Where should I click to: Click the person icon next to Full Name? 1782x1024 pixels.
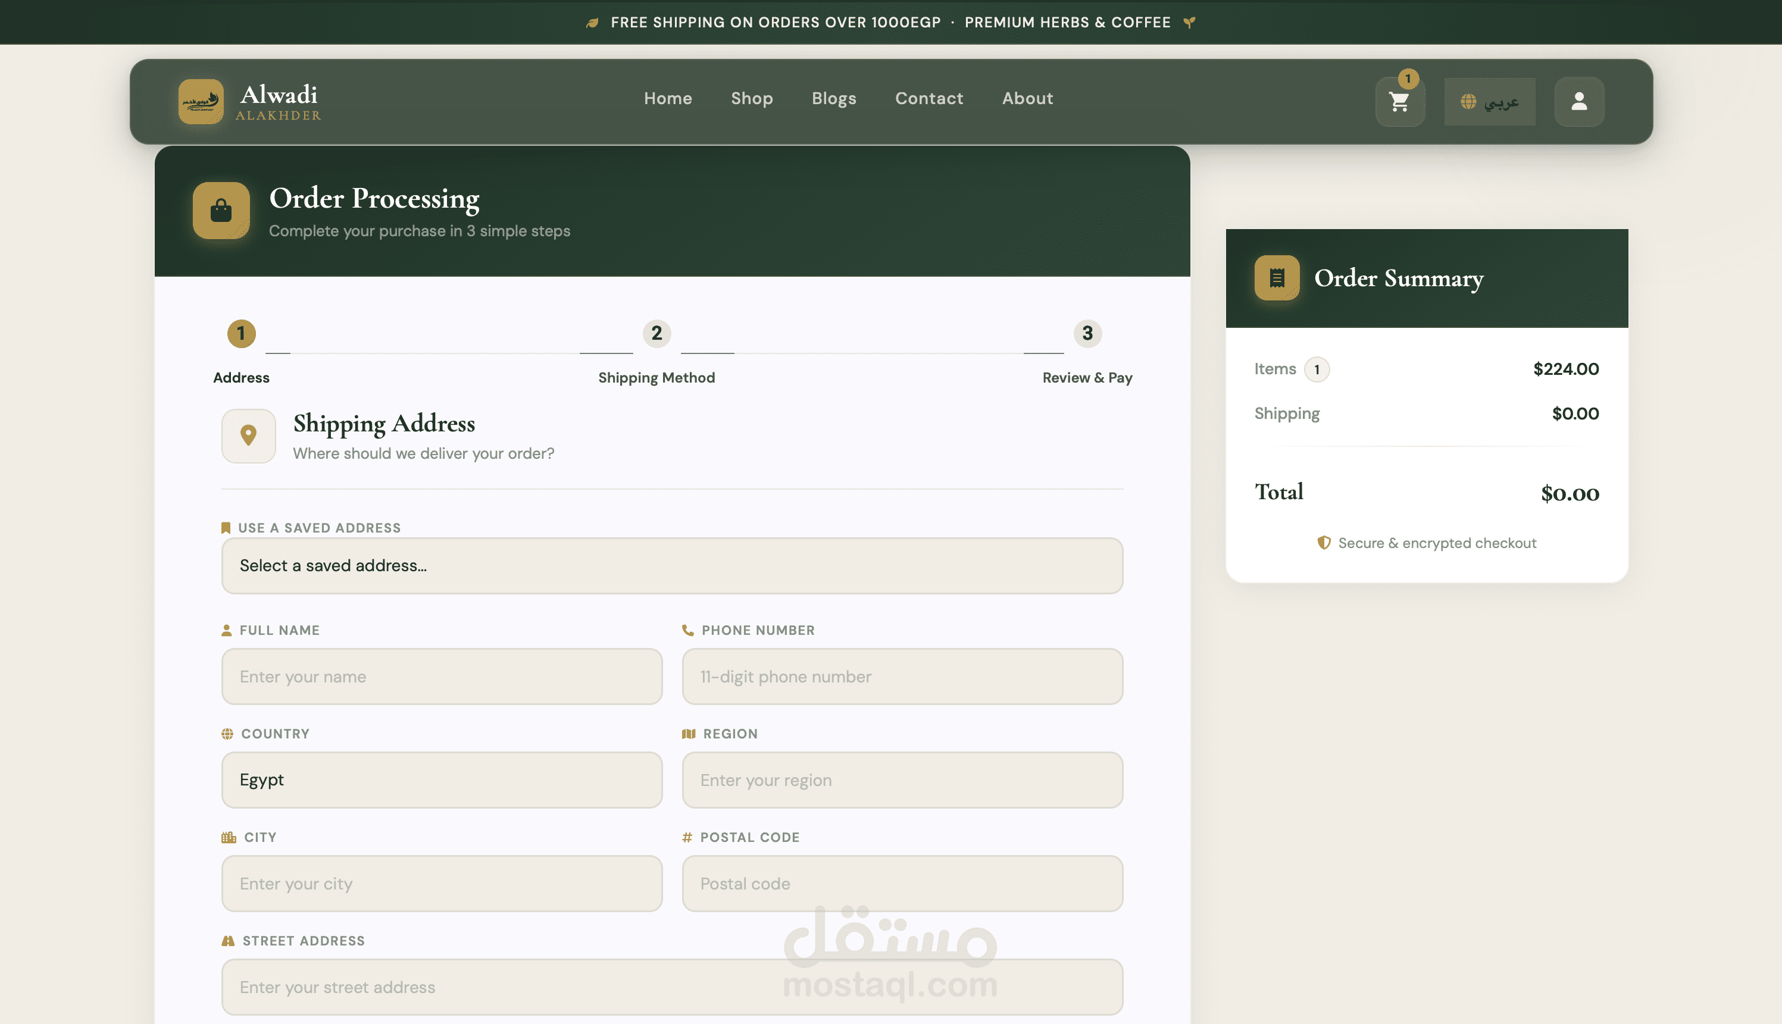click(x=227, y=630)
